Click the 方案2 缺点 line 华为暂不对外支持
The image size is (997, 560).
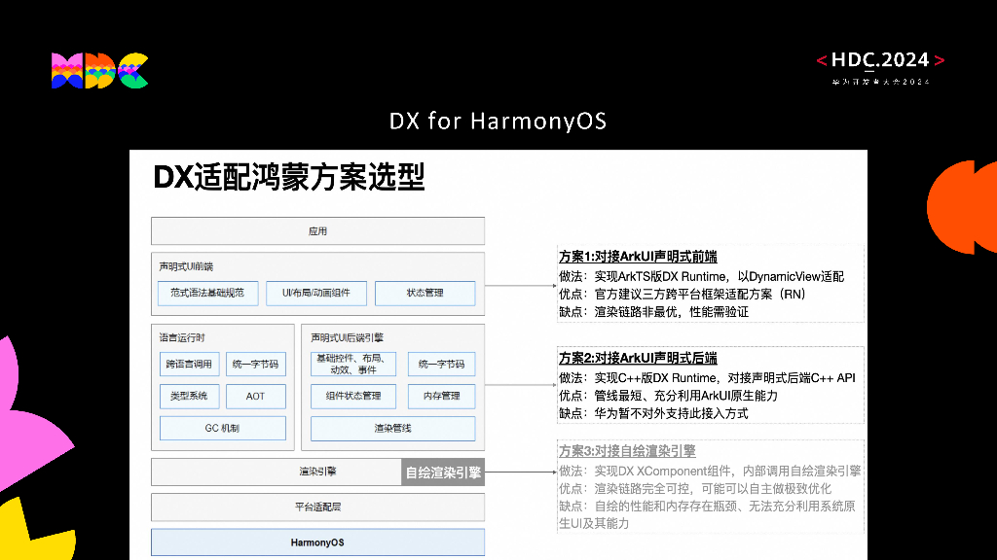(x=653, y=414)
